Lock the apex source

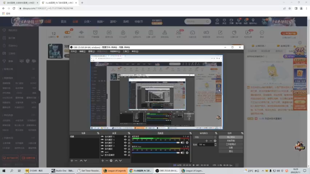pyautogui.click(x=129, y=152)
